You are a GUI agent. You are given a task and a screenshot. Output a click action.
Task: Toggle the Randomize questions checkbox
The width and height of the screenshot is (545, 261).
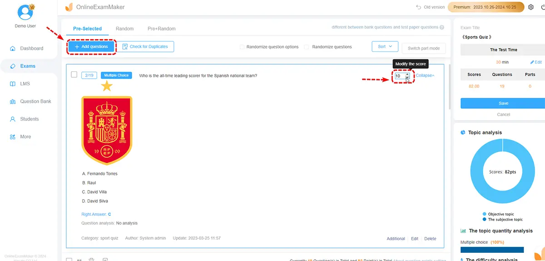[x=307, y=47]
